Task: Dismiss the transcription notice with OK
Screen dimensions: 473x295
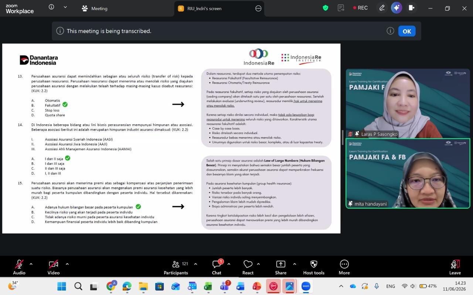Action: click(407, 31)
